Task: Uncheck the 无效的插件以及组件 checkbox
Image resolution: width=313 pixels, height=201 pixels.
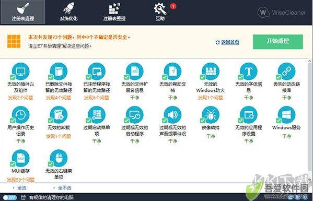Action: click(x=13, y=77)
